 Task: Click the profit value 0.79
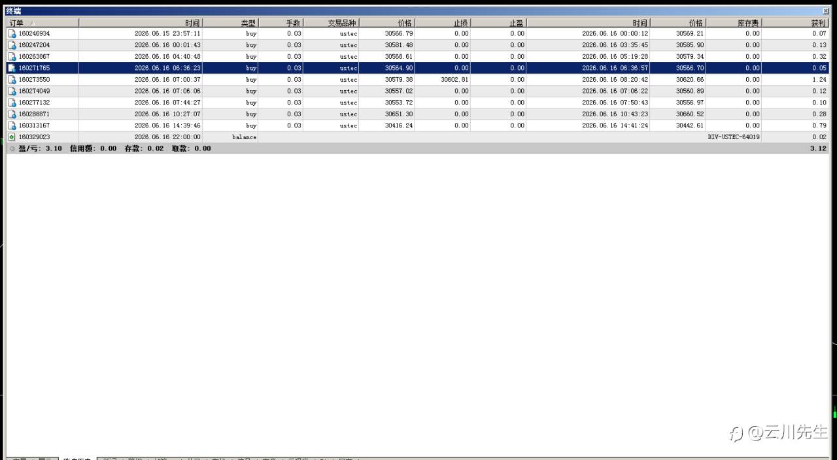[819, 125]
